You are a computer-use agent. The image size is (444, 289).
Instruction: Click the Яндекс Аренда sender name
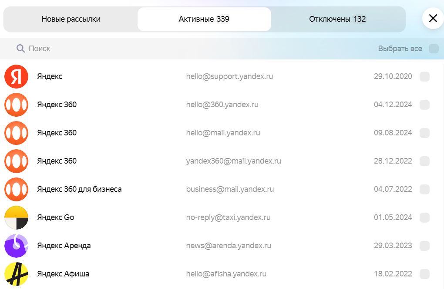point(64,246)
